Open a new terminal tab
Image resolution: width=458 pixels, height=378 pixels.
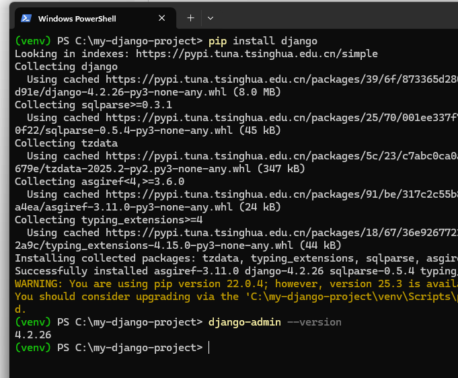(190, 18)
